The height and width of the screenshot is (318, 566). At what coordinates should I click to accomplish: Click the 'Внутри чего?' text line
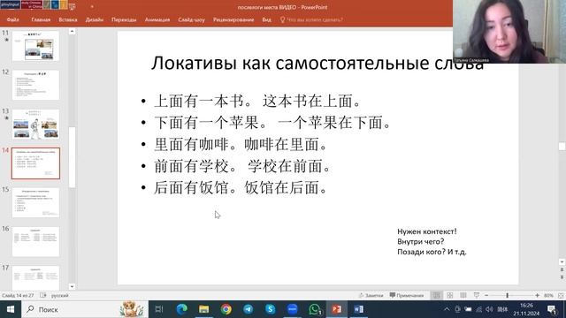(421, 241)
